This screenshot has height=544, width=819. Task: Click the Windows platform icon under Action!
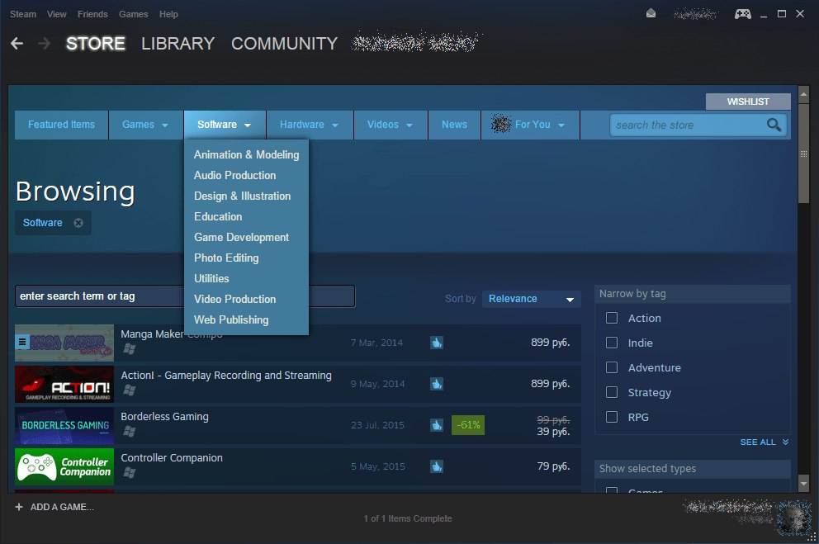[130, 390]
